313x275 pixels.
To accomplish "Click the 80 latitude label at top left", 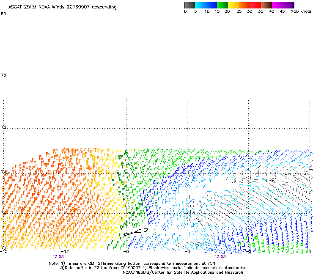I will point(3,14).
